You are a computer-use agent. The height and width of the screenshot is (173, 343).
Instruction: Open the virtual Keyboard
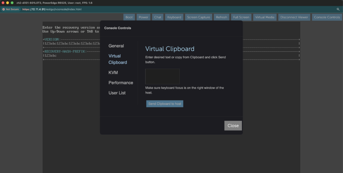click(x=174, y=18)
